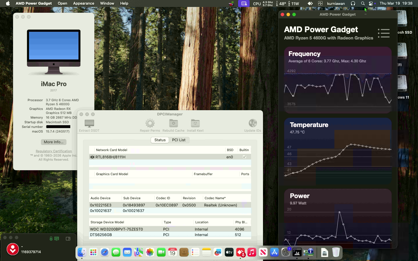The image size is (418, 261).
Task: Toggle the Builtin checkbox for en0
Action: click(244, 157)
